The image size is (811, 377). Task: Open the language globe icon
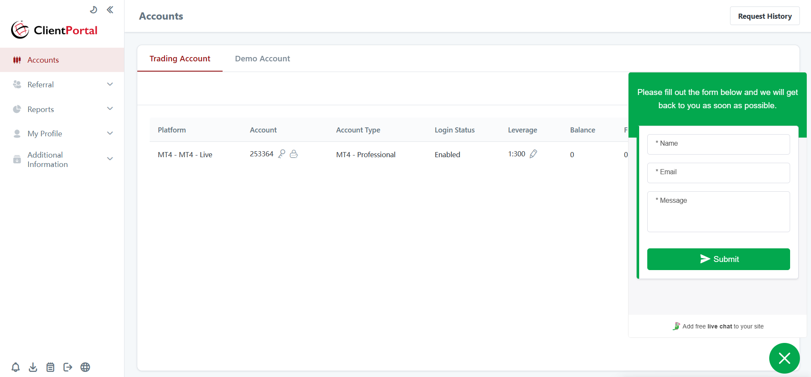pyautogui.click(x=85, y=367)
